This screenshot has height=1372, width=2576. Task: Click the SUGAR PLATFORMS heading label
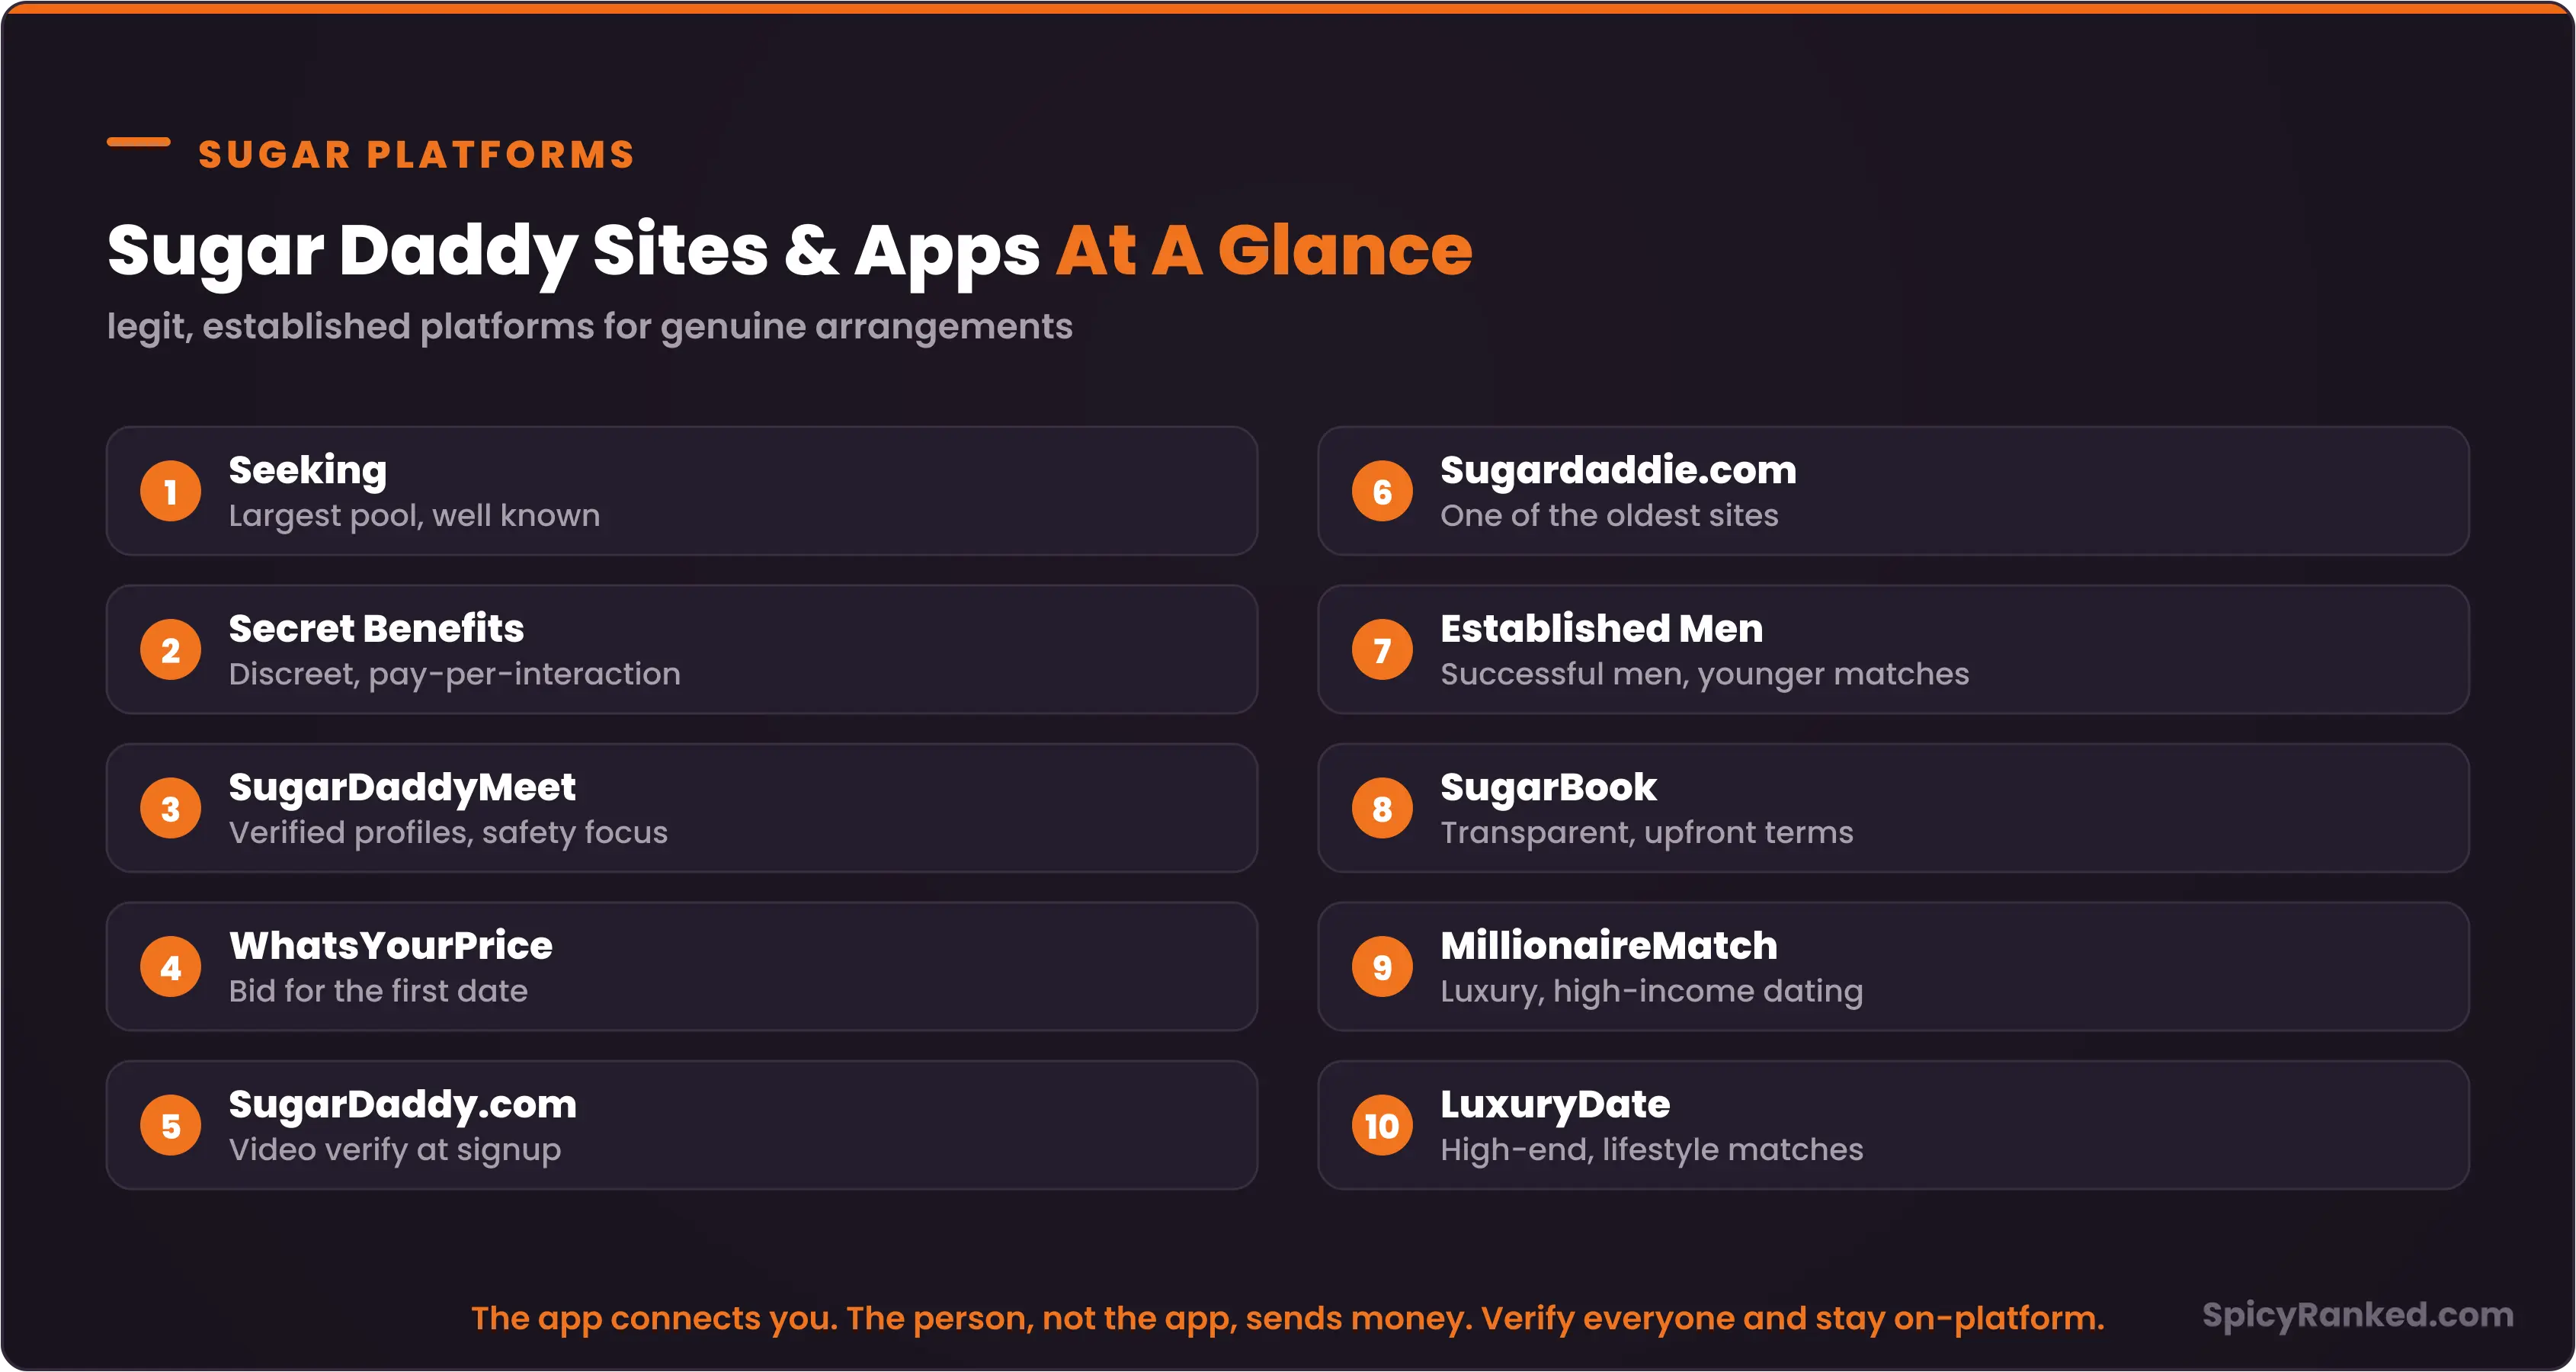point(417,155)
